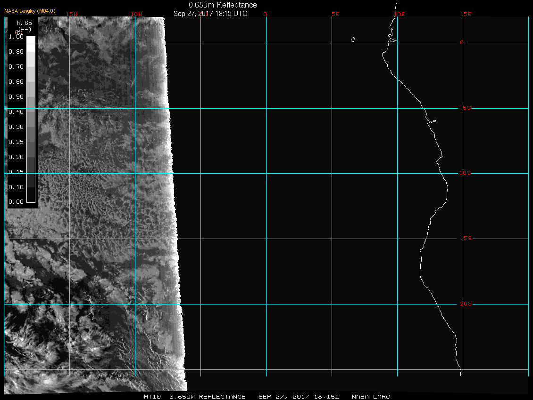The image size is (533, 400).
Task: Click the 15S latitude label
Action: coord(465,239)
